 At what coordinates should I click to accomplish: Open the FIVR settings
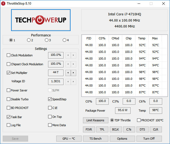pyautogui.click(x=89, y=129)
